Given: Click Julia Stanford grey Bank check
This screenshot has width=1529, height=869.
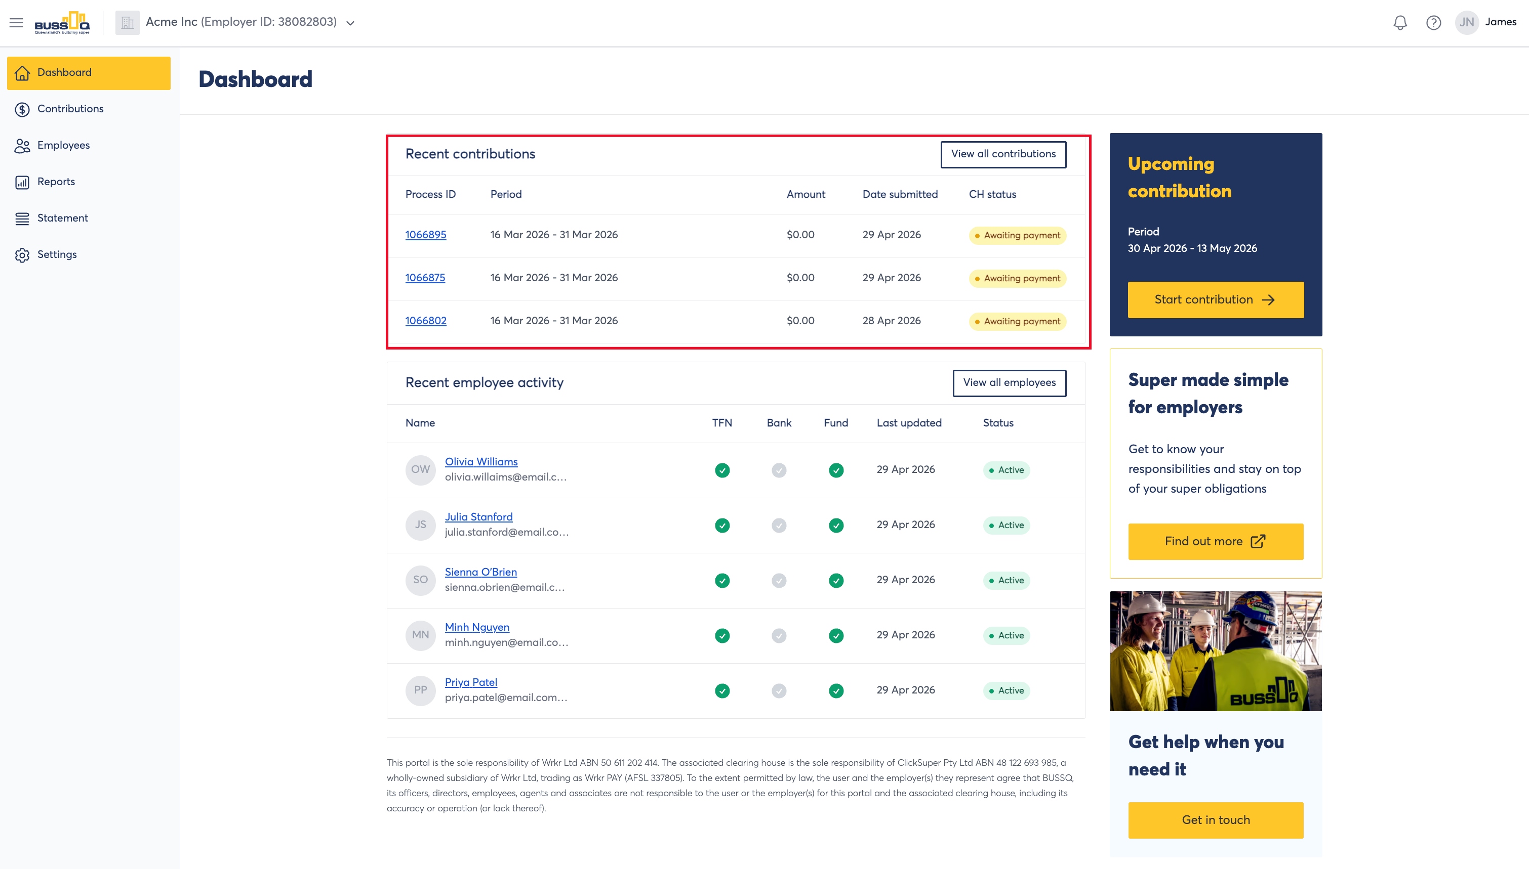Looking at the screenshot, I should click(x=779, y=526).
